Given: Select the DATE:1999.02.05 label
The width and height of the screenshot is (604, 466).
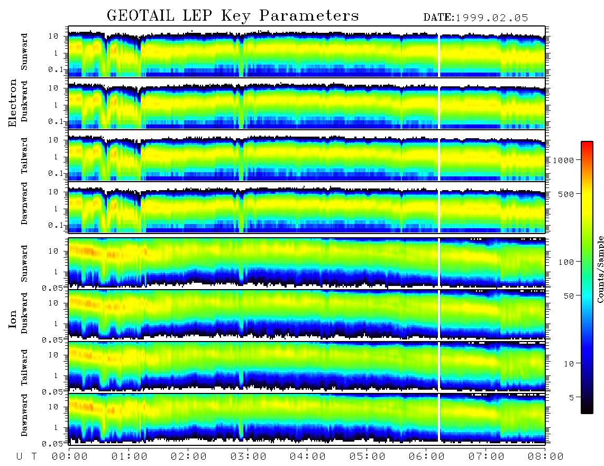Looking at the screenshot, I should pyautogui.click(x=475, y=17).
